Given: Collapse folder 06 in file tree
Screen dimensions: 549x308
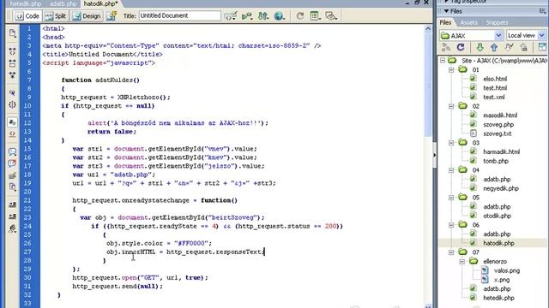Looking at the screenshot, I should click(x=451, y=225).
